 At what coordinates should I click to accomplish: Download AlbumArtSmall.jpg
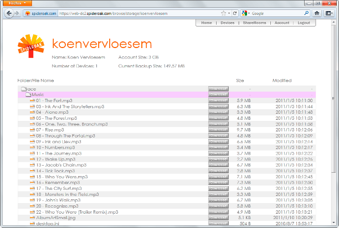[218, 218]
